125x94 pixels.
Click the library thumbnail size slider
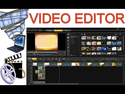120,34
